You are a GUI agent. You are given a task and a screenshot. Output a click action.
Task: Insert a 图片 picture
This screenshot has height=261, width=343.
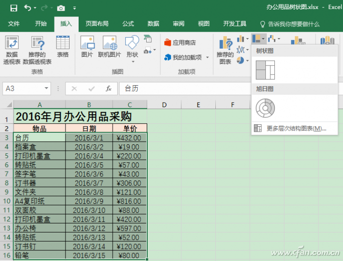click(x=87, y=47)
